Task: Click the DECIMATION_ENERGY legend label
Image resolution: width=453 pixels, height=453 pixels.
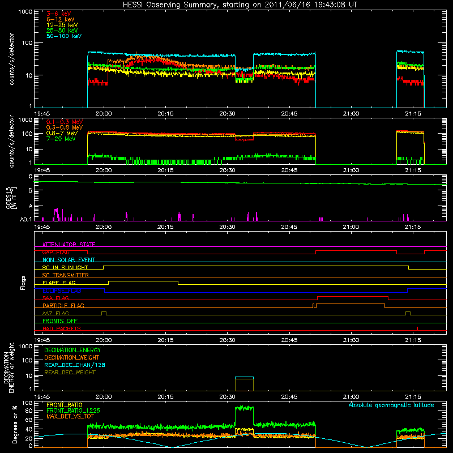Action: coord(72,350)
